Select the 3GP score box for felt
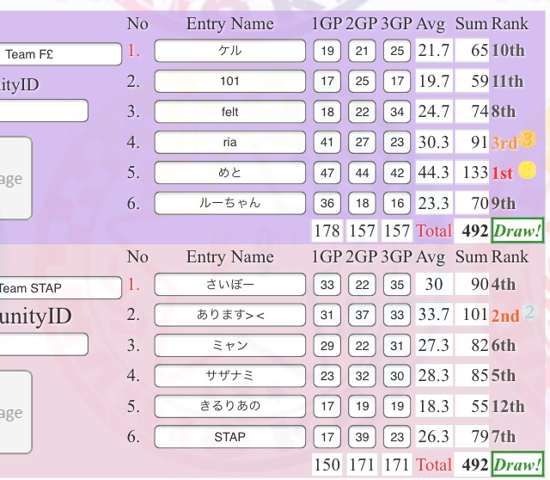Screen dimensions: 550x480 pos(396,112)
